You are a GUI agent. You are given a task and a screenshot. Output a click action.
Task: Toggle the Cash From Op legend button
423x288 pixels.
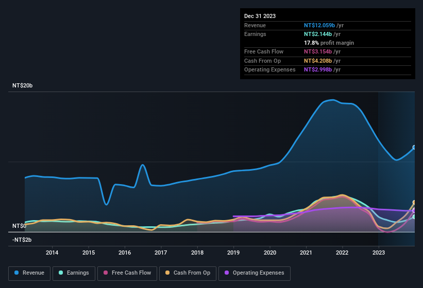[188, 273]
